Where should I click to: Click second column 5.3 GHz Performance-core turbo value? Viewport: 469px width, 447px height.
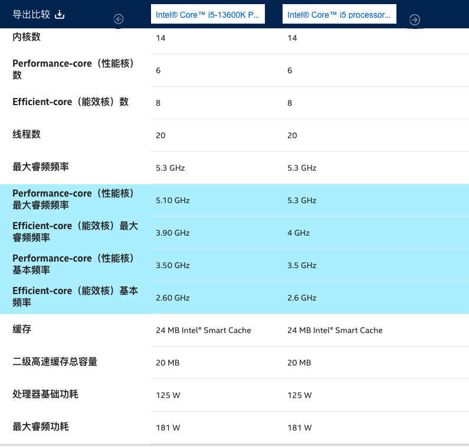[302, 200]
